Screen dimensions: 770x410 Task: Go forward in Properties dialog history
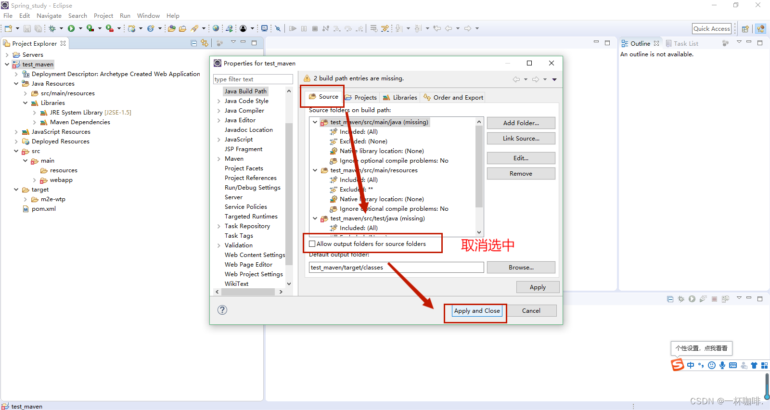(536, 79)
